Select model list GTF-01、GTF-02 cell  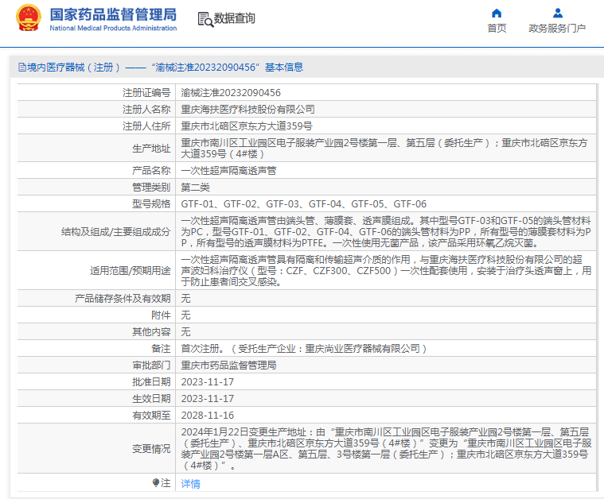click(386, 203)
